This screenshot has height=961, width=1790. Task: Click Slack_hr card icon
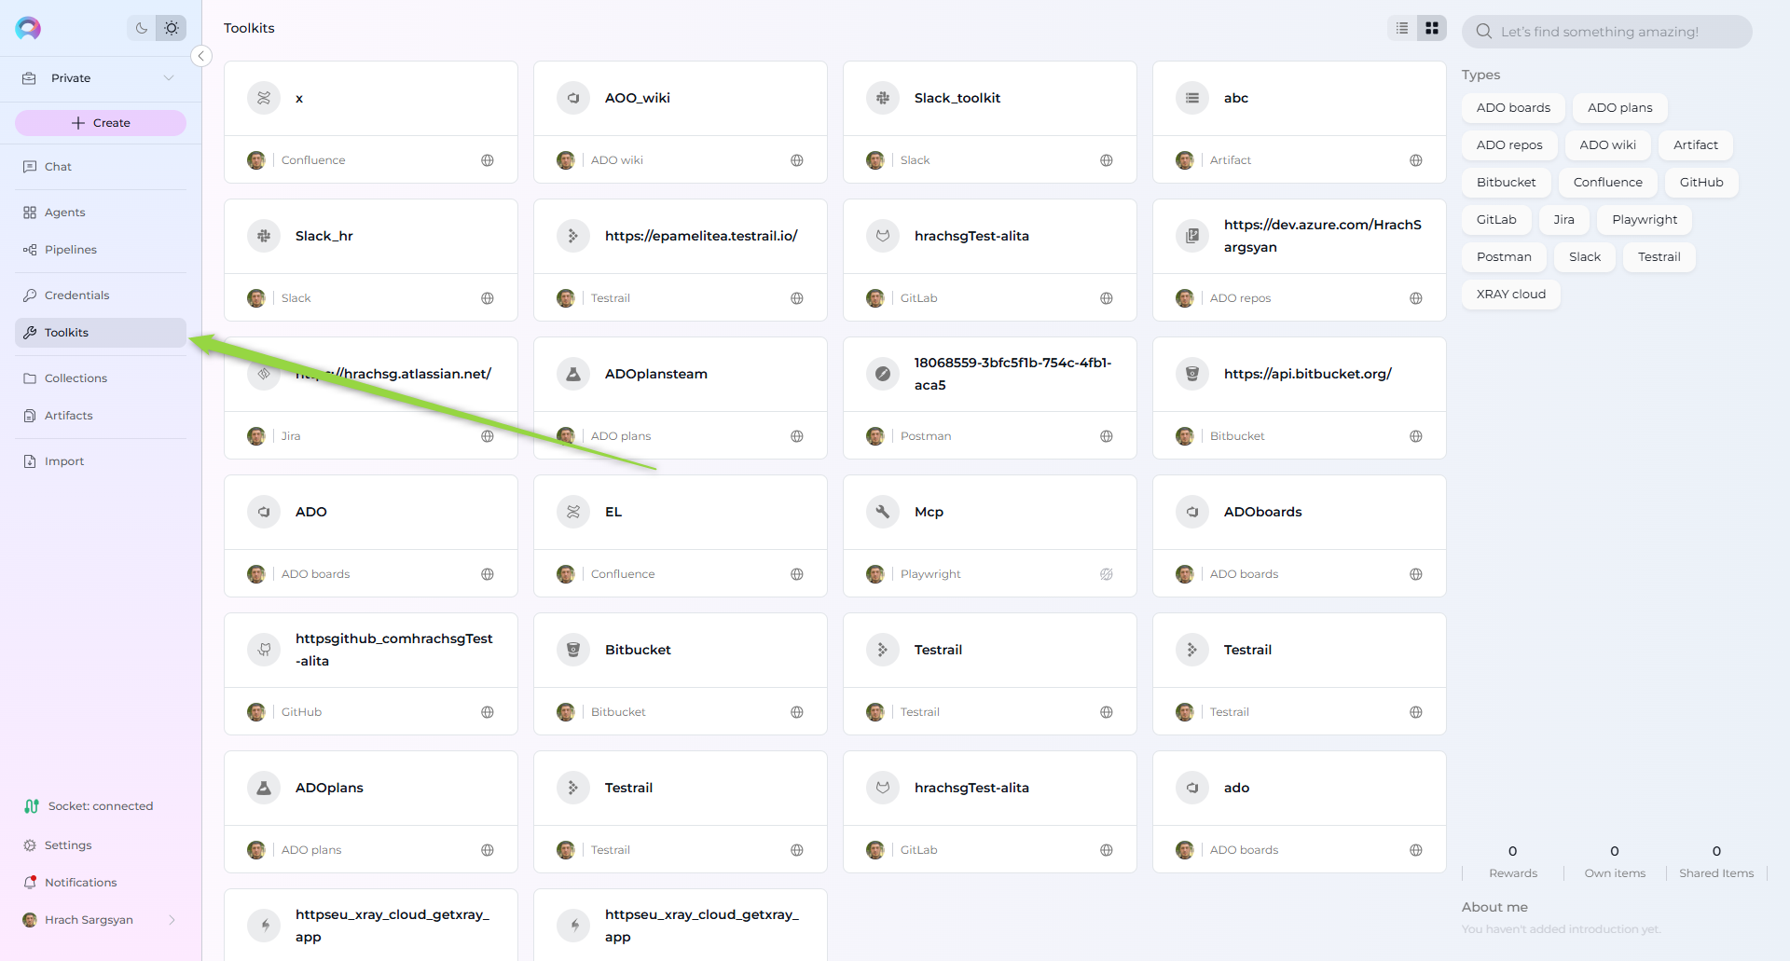point(264,236)
